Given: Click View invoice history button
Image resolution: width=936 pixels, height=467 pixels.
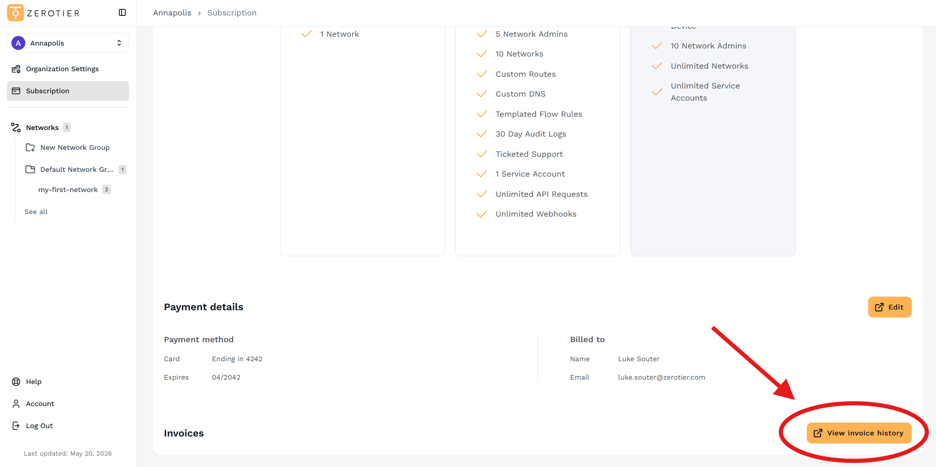Looking at the screenshot, I should pos(859,433).
